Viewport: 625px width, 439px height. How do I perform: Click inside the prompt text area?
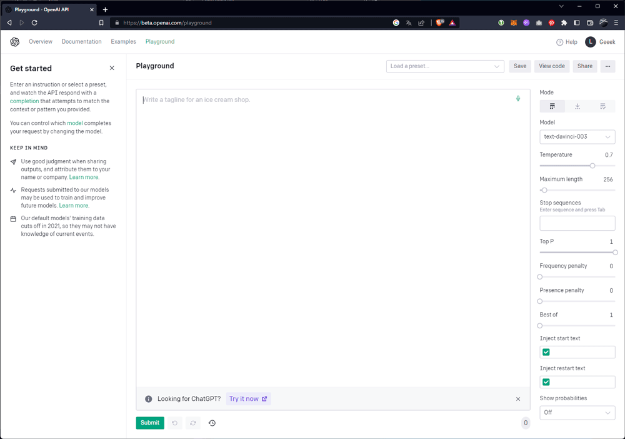(333, 238)
